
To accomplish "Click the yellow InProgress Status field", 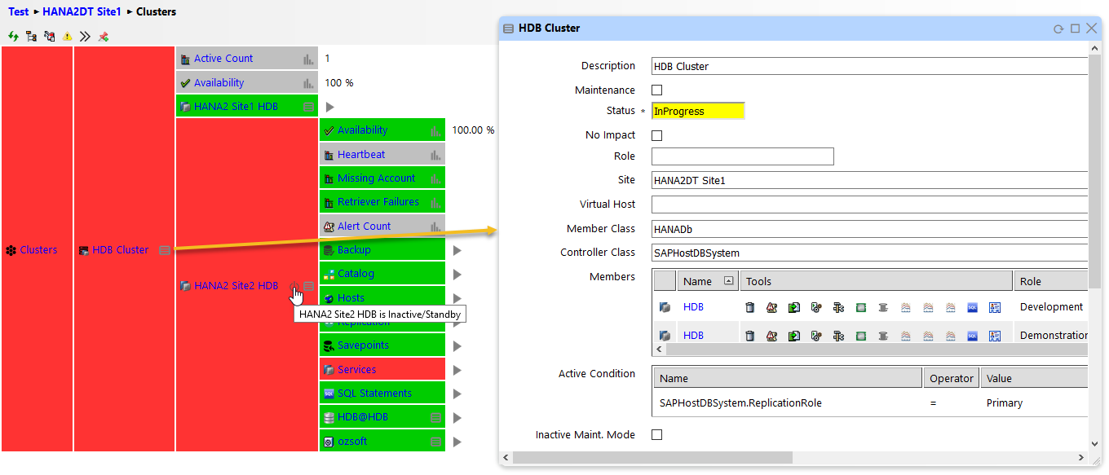I will pyautogui.click(x=698, y=111).
